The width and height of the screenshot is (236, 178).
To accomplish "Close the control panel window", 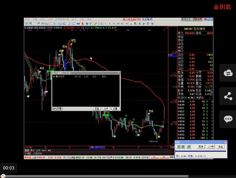I will click(225, 142).
